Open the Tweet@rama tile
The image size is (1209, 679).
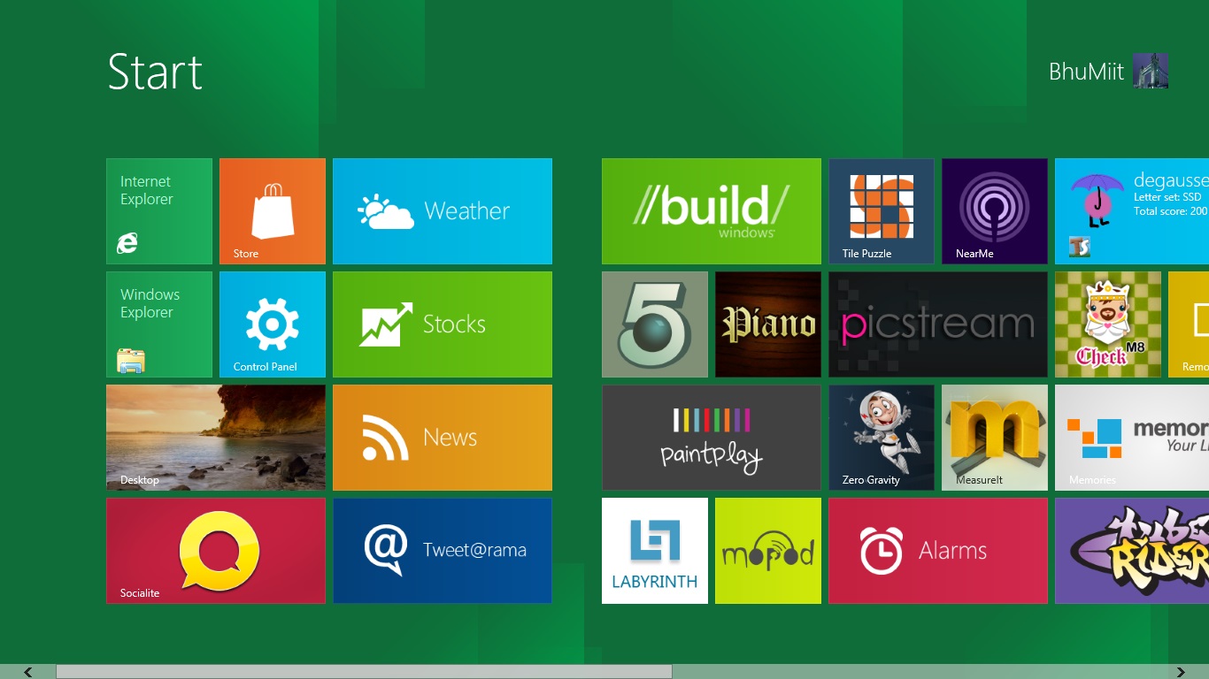pos(443,551)
